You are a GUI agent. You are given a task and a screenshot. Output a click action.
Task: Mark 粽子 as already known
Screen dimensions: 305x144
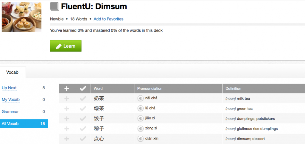pyautogui.click(x=83, y=129)
